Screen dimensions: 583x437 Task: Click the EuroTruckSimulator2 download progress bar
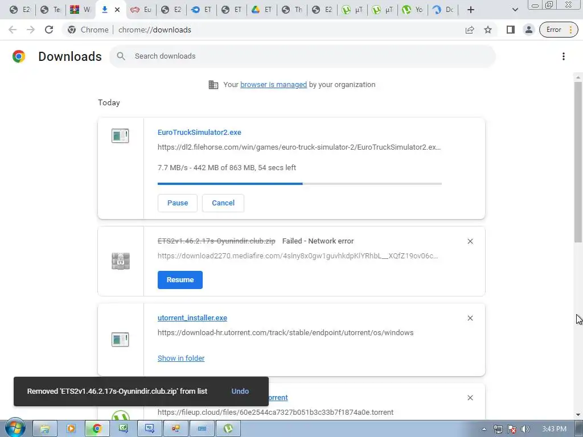[x=299, y=184]
